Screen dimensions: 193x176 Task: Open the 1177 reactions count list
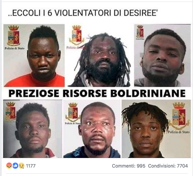click(x=31, y=166)
